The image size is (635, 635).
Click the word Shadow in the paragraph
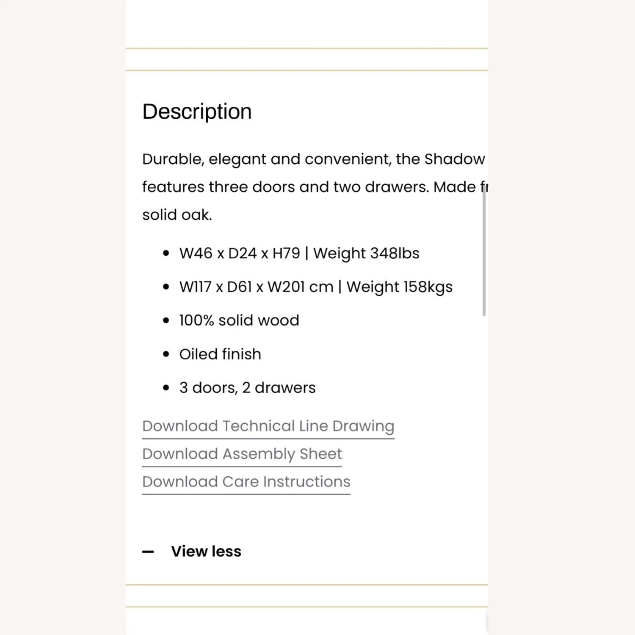pyautogui.click(x=454, y=159)
